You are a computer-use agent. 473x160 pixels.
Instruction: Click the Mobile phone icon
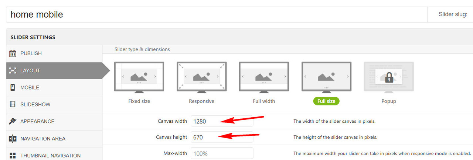pyautogui.click(x=13, y=87)
